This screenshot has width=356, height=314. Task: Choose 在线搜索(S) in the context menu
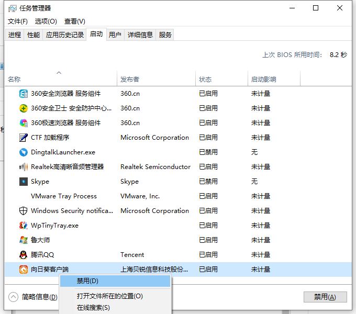pyautogui.click(x=115, y=308)
